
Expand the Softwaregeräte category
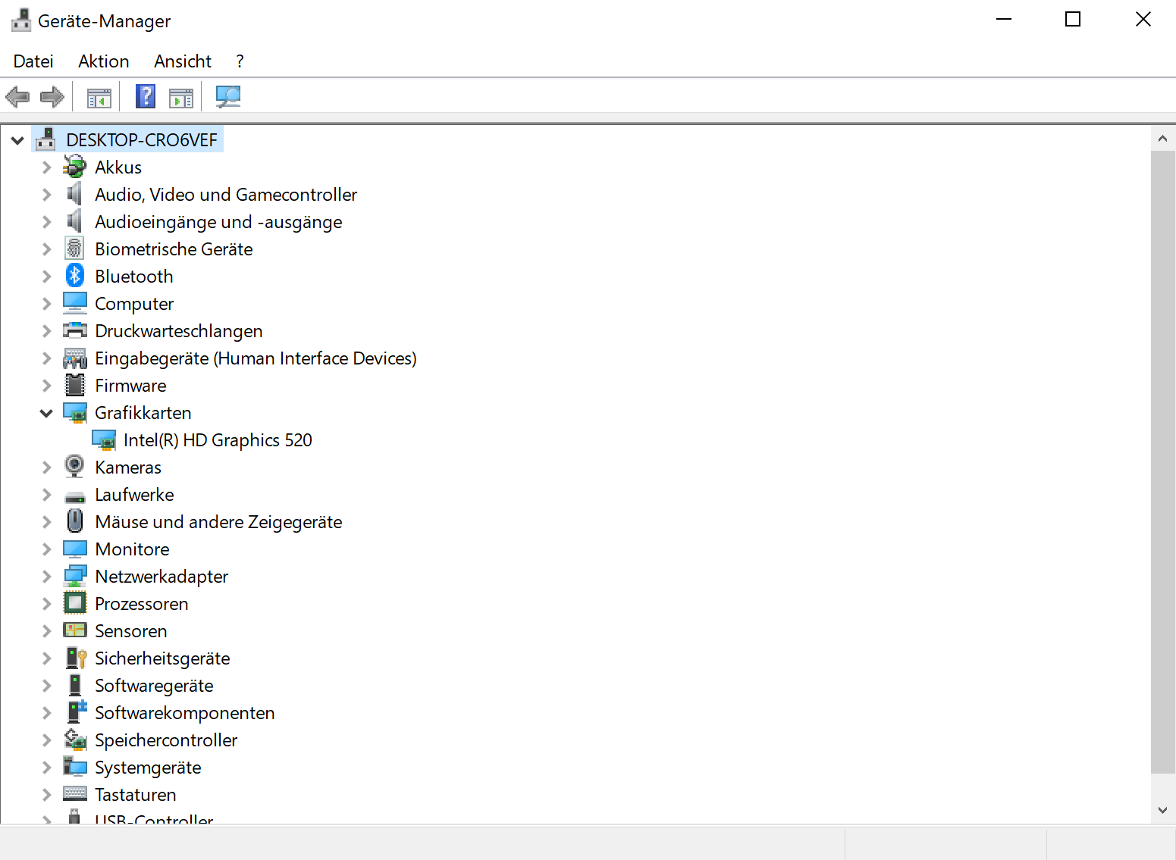tap(47, 686)
